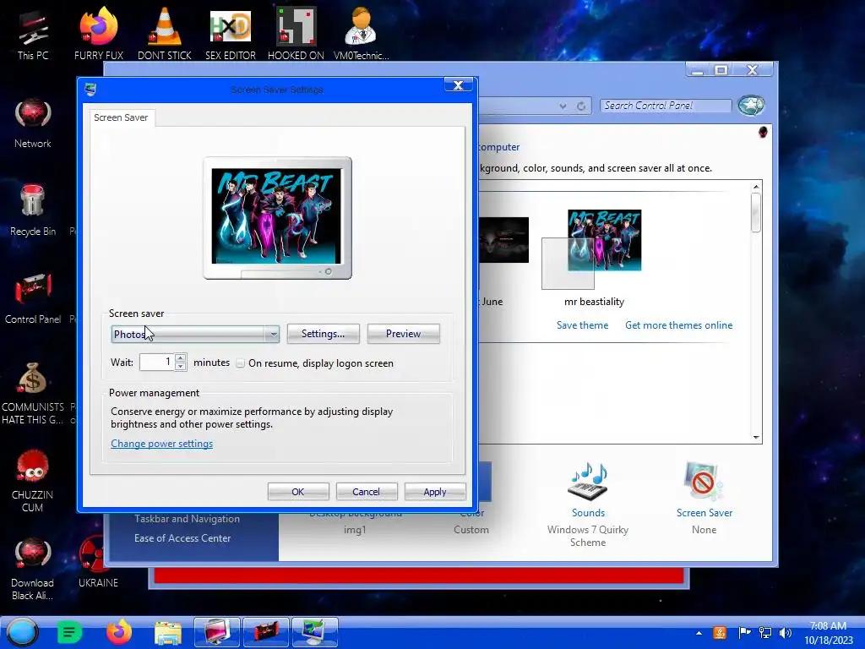865x649 pixels.
Task: Click the Apply button
Action: pos(435,492)
